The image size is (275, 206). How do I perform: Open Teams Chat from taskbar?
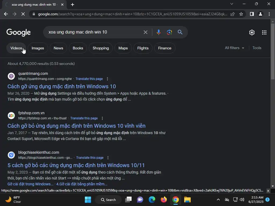(x=140, y=200)
